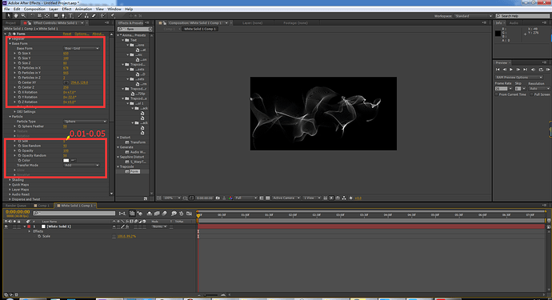Open the File menu
The image size is (552, 300).
click(x=6, y=9)
